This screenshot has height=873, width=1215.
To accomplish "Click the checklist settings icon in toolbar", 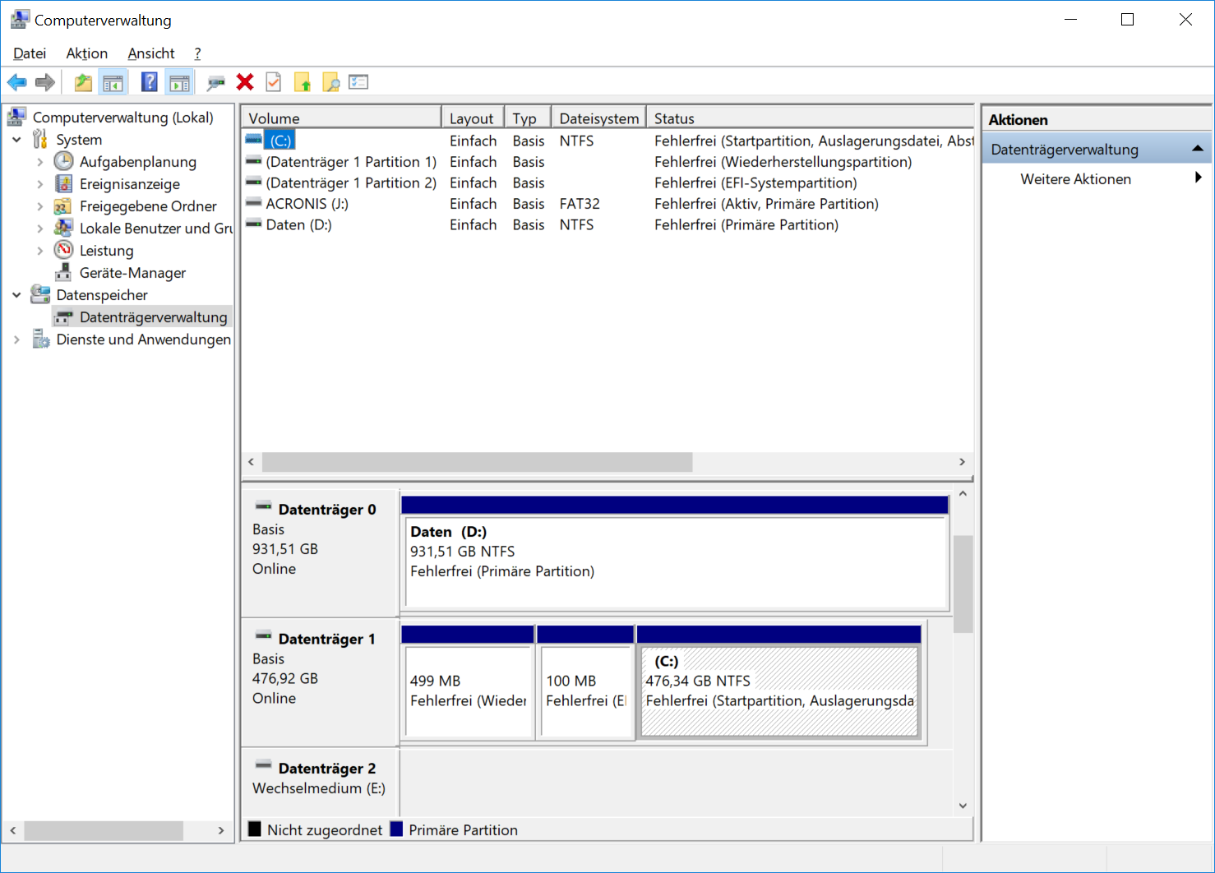I will coord(358,82).
